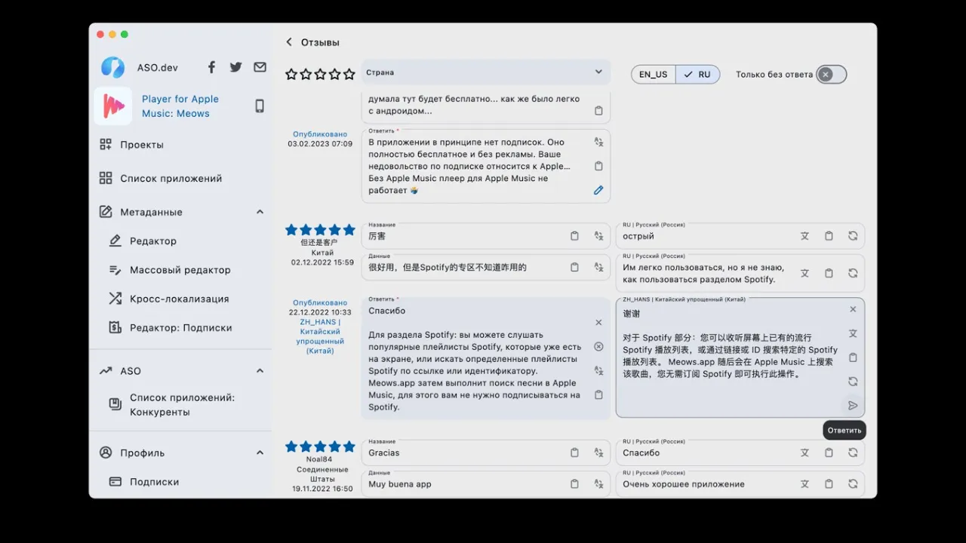Click the email envelope icon
Screen dimensions: 966x543
click(260, 67)
